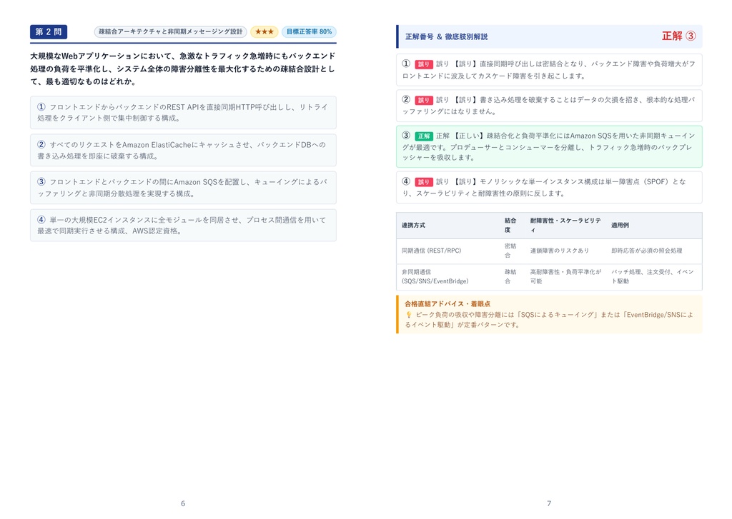Click the 耐障害性・スケーラビリティ column header
The height and width of the screenshot is (519, 732).
point(565,225)
